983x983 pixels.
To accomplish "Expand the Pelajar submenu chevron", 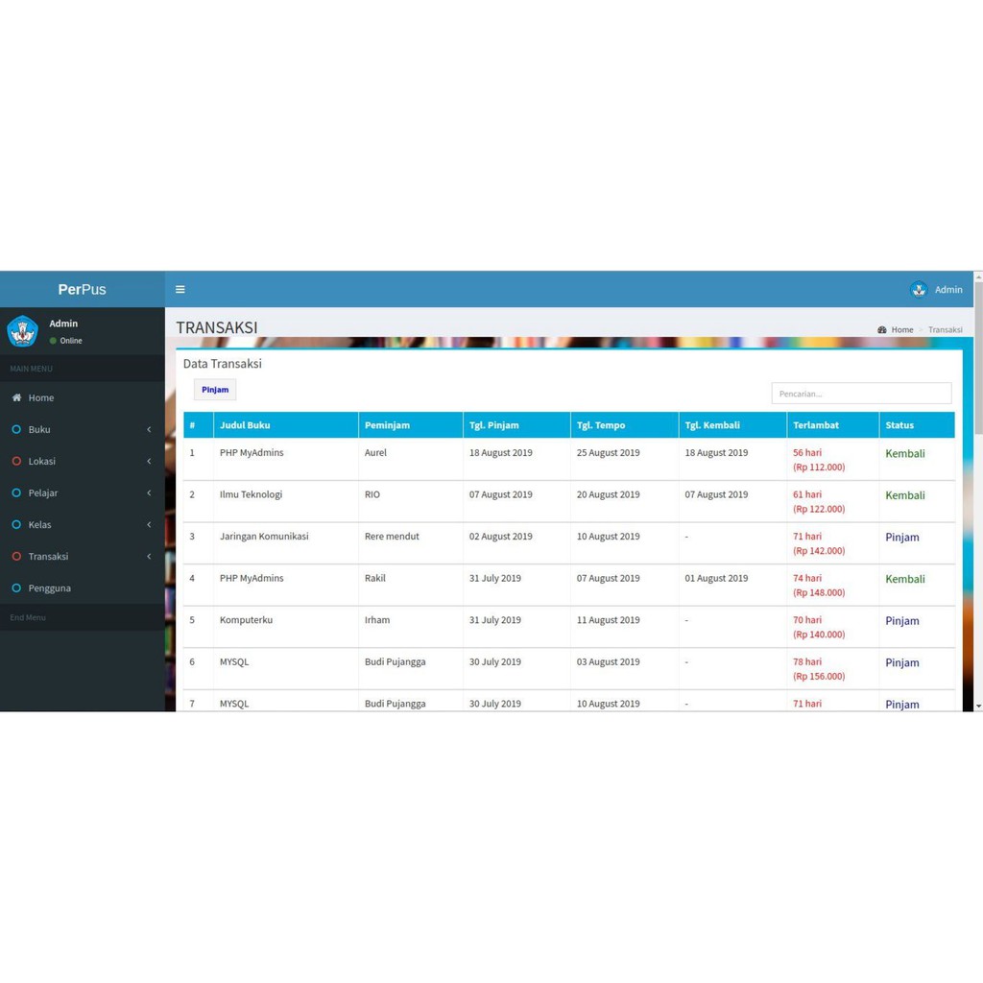I will [149, 492].
